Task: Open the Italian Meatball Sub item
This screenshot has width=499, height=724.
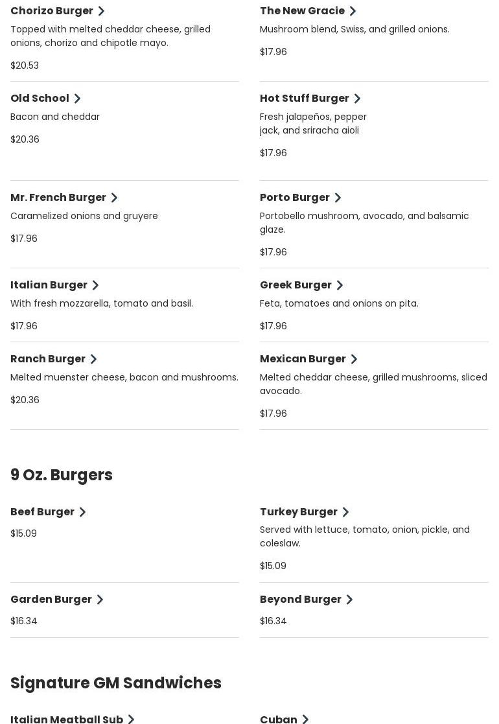Action: click(67, 718)
